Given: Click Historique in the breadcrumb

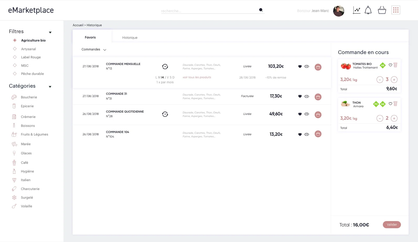Looking at the screenshot, I should pos(94,25).
